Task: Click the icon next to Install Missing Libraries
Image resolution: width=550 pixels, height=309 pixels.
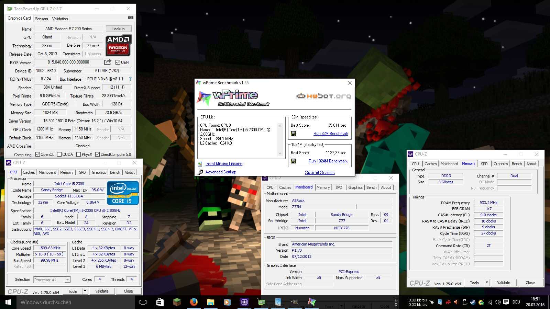Action: click(200, 164)
